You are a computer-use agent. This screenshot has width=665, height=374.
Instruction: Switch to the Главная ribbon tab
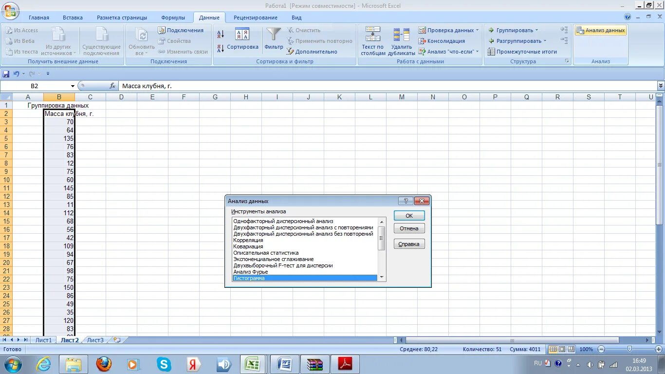(39, 18)
